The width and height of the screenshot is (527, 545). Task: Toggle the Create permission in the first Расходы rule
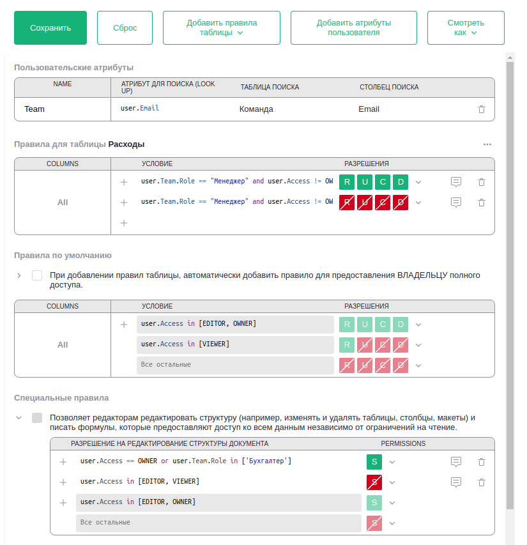tap(383, 182)
